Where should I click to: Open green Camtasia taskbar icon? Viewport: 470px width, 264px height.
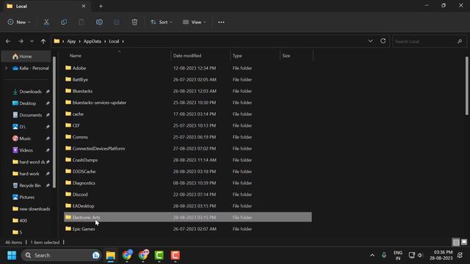tap(159, 255)
